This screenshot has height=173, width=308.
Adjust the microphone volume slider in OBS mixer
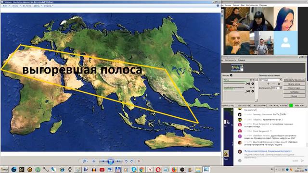click(x=235, y=84)
